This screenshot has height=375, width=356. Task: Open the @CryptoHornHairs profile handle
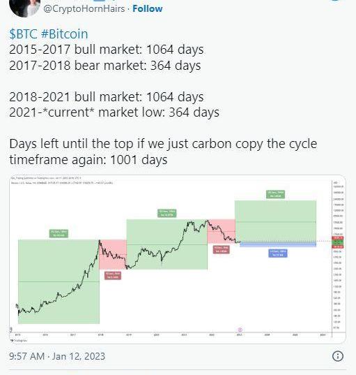click(x=84, y=9)
